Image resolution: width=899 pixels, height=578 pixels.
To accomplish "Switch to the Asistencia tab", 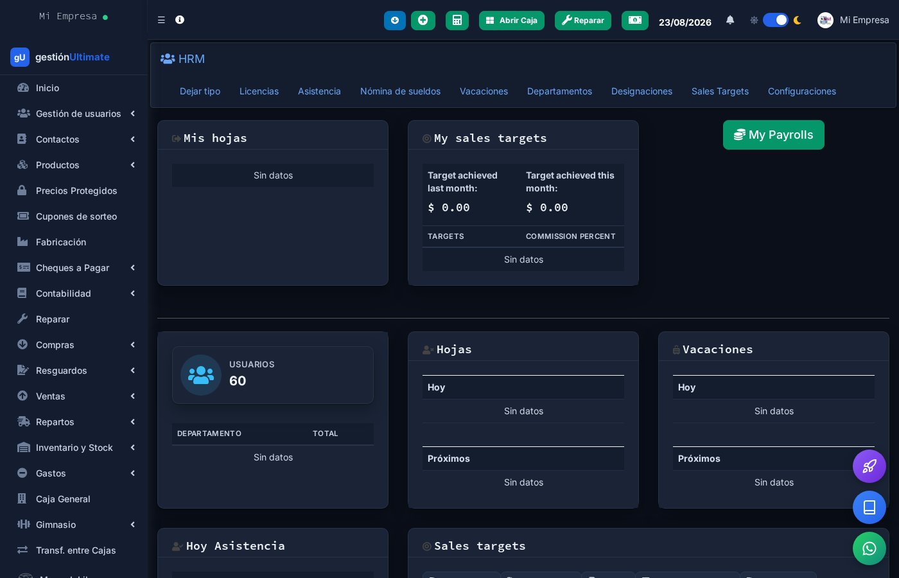I will coord(319,91).
